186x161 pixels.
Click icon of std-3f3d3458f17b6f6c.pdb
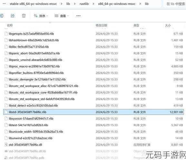pos(6,158)
